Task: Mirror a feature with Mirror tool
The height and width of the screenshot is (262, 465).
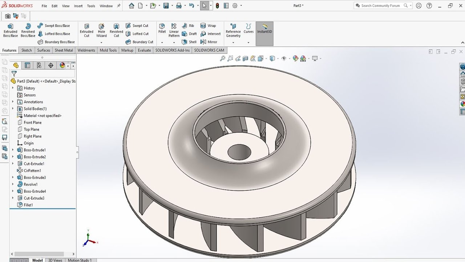Action: [209, 42]
